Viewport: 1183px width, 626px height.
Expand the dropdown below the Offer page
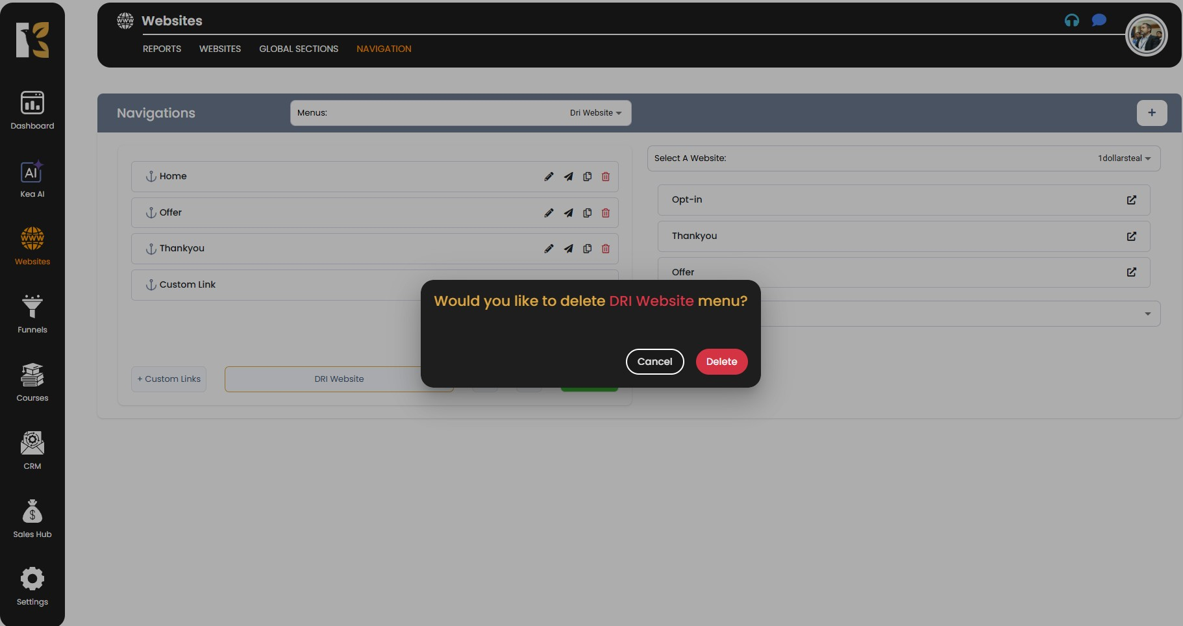point(1147,314)
